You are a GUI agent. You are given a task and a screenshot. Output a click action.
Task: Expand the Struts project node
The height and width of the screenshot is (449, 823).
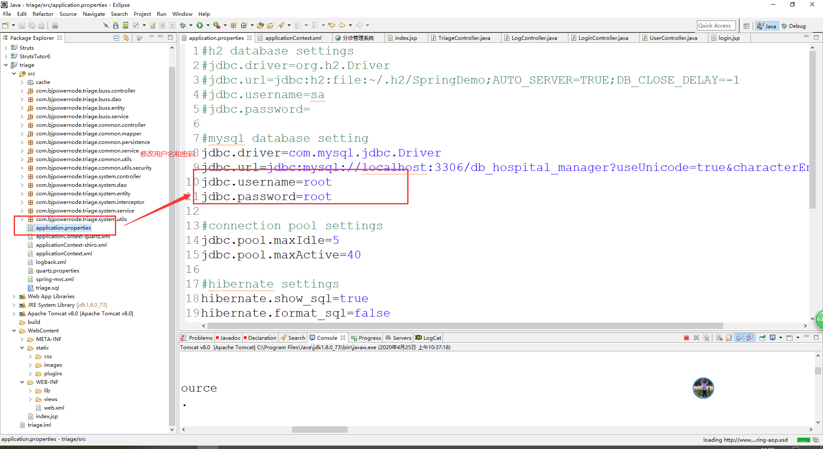pos(6,48)
